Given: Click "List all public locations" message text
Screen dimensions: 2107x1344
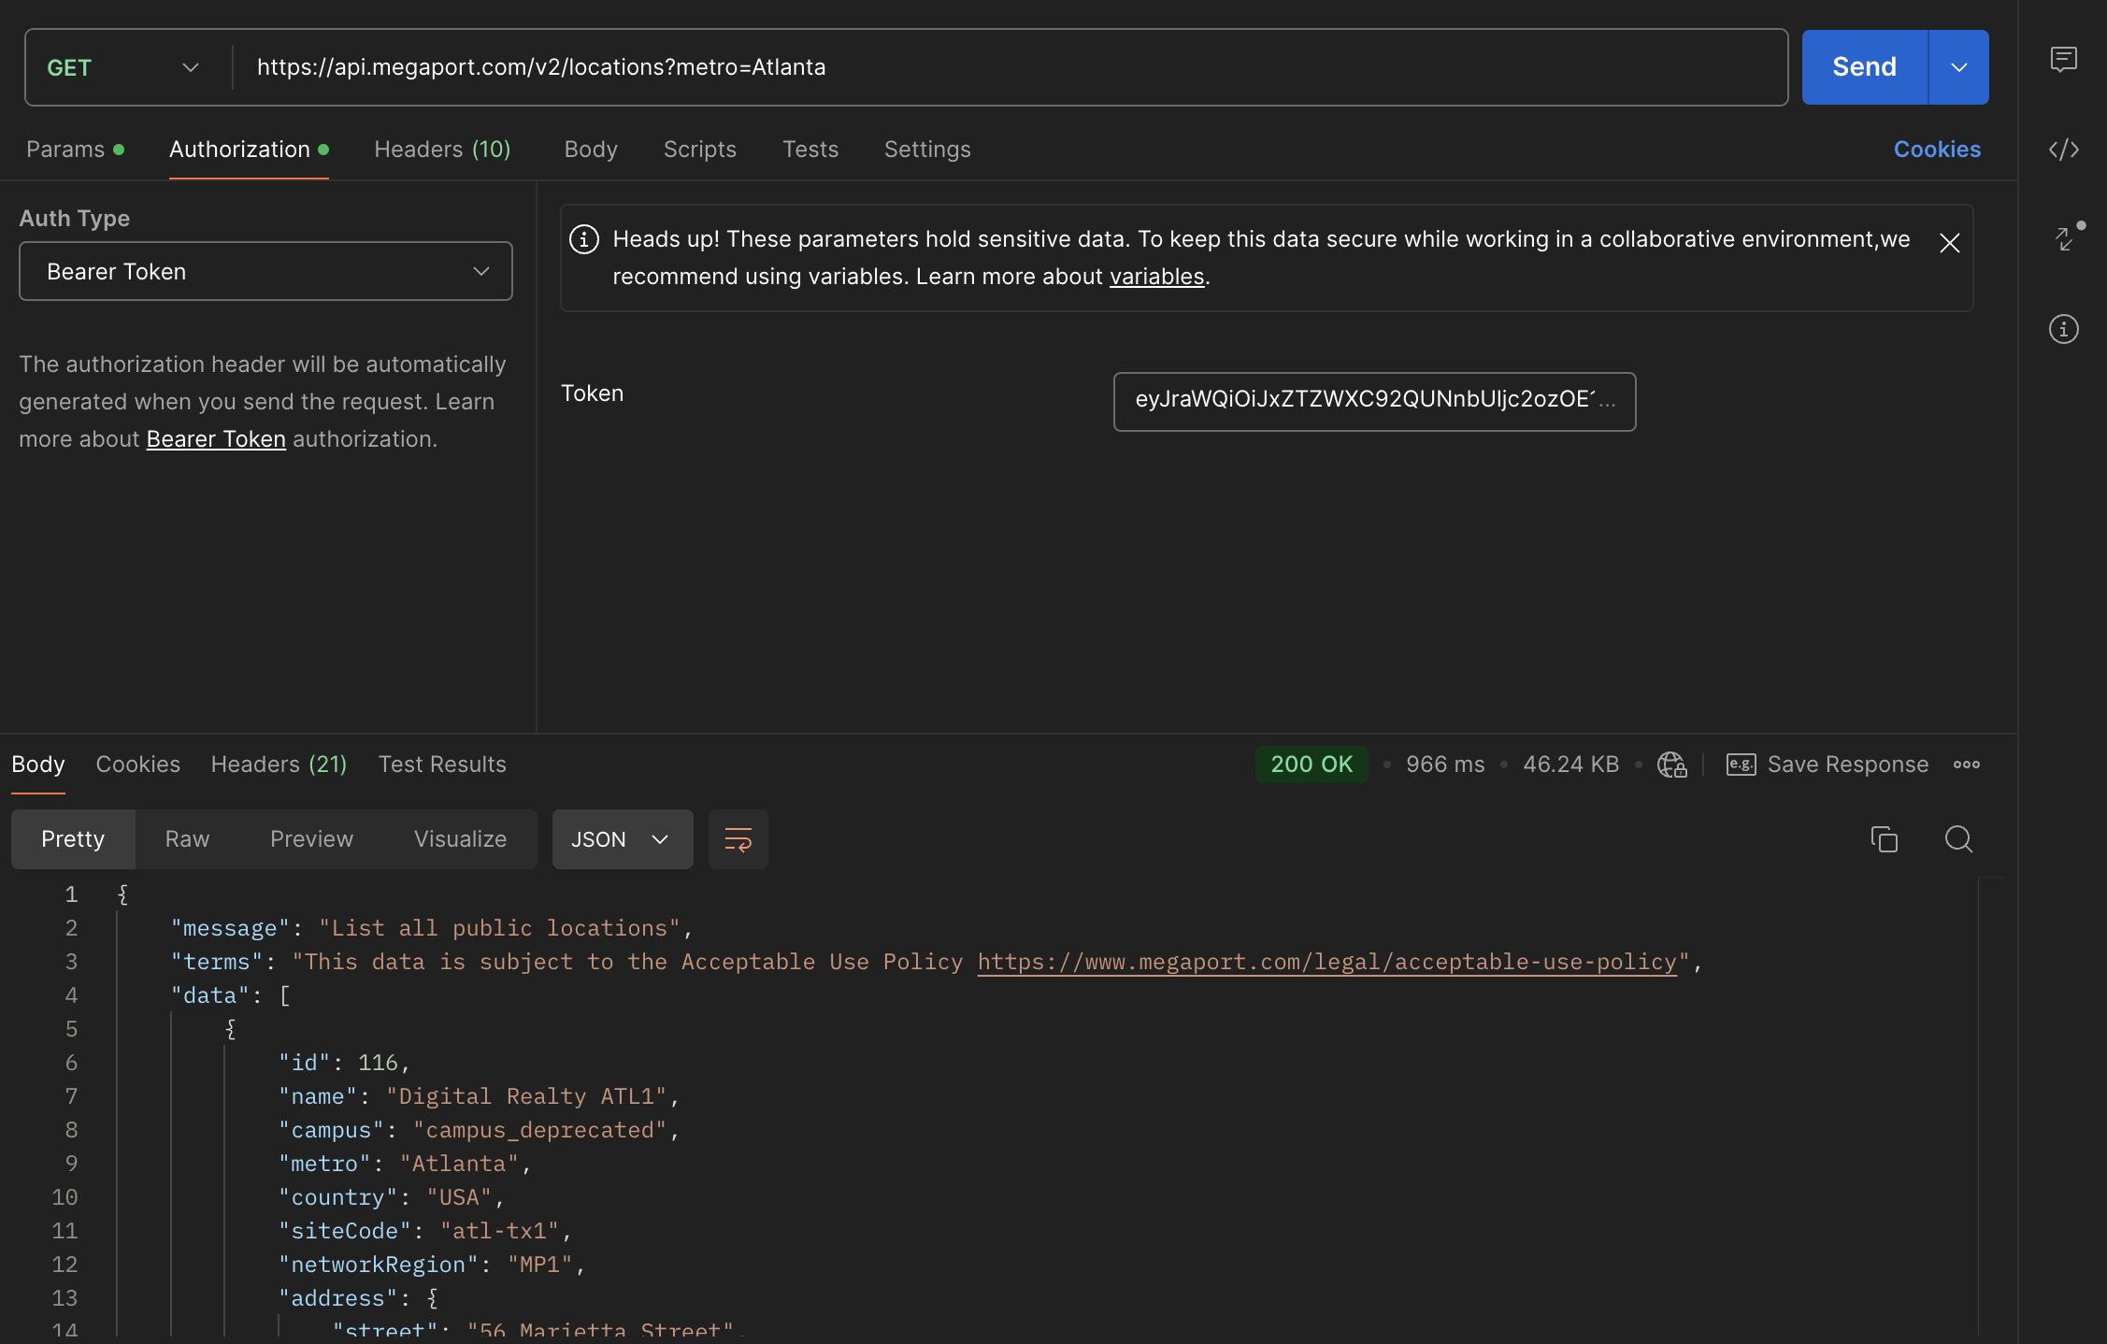Looking at the screenshot, I should (x=499, y=928).
